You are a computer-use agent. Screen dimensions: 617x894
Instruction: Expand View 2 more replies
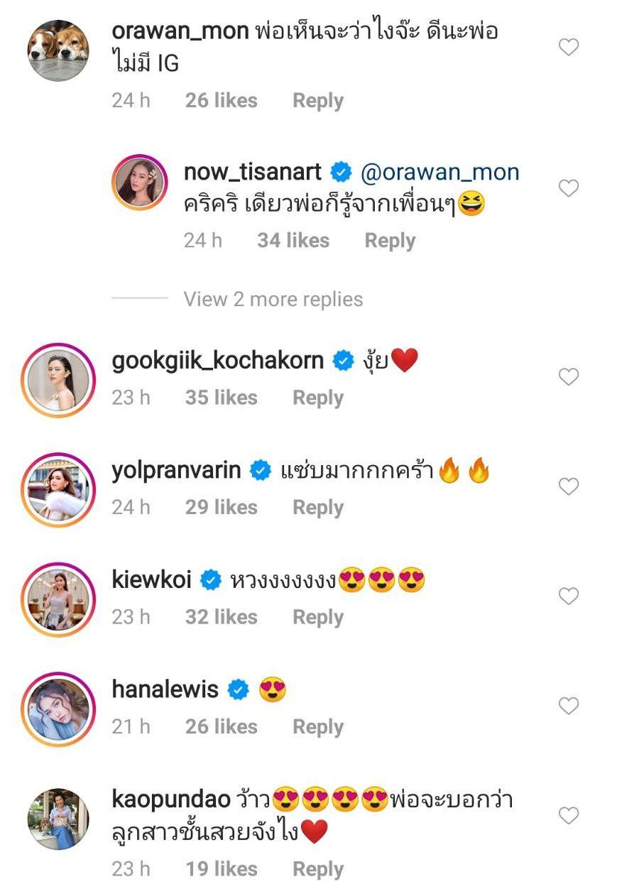click(x=273, y=300)
